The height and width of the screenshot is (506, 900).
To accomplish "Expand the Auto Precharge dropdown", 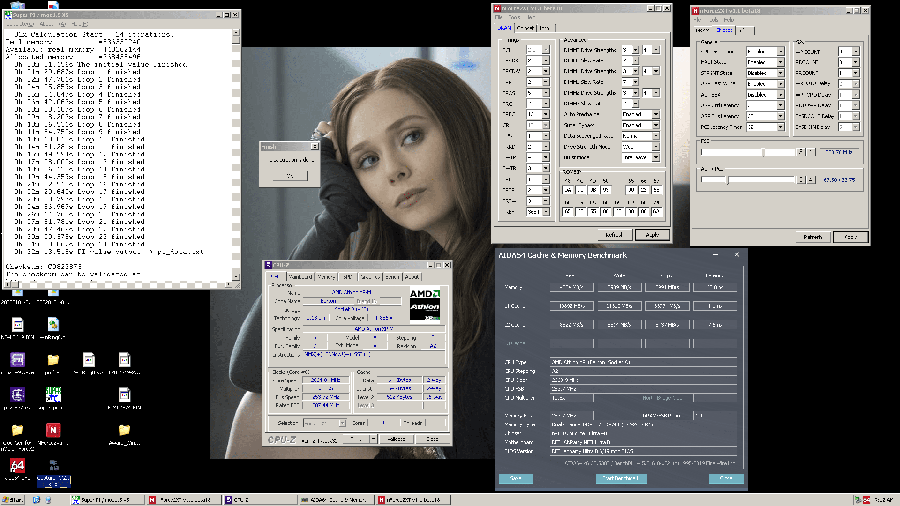I will coord(656,114).
